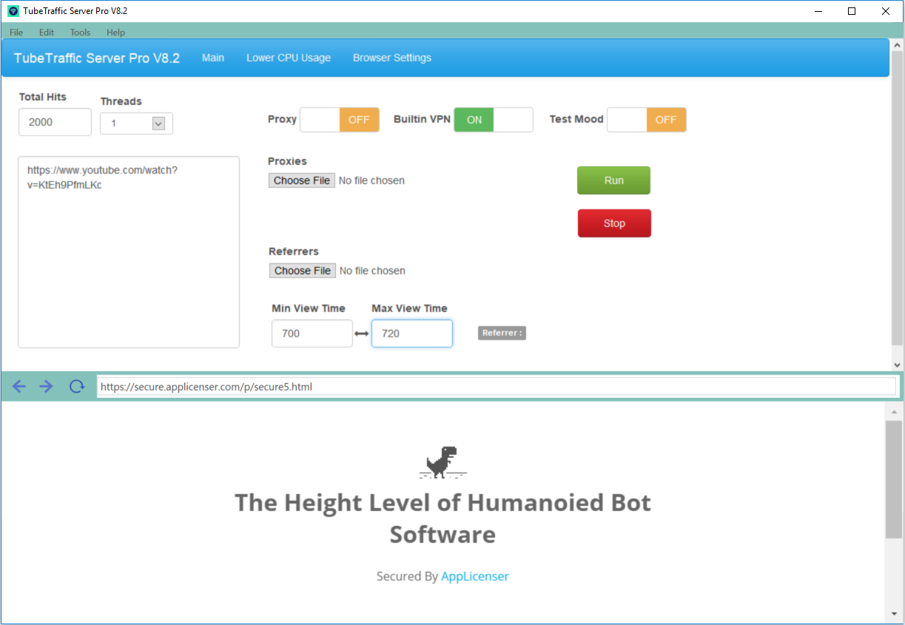Open the AppLicenser link
The image size is (905, 625).
(x=474, y=576)
